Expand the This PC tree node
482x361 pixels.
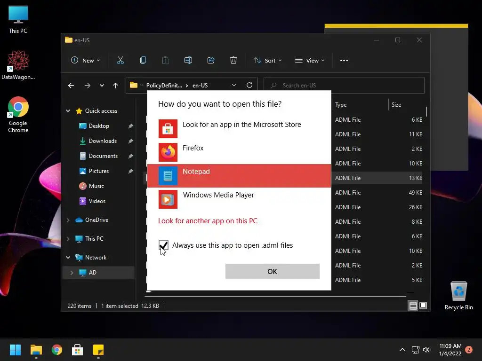tap(68, 239)
